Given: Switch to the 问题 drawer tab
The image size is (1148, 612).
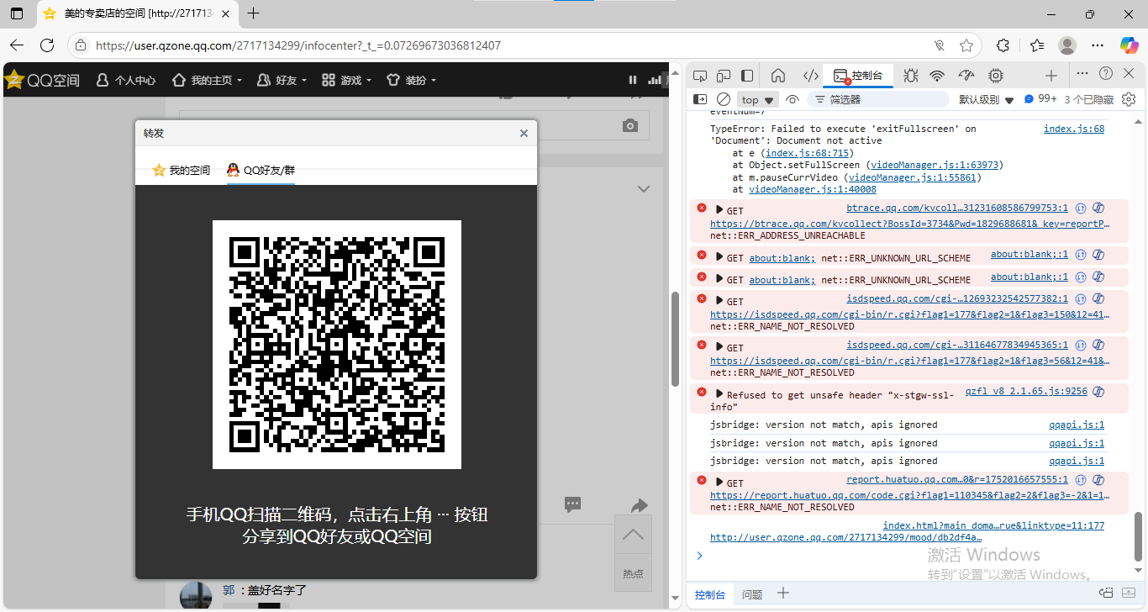Looking at the screenshot, I should coord(752,594).
